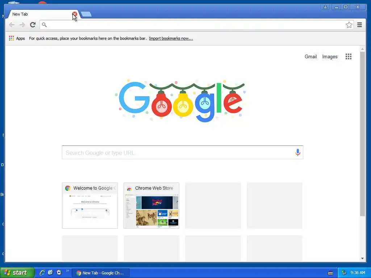Viewport: 371px width, 278px height.
Task: Close the New Tab tab
Action: tap(75, 14)
